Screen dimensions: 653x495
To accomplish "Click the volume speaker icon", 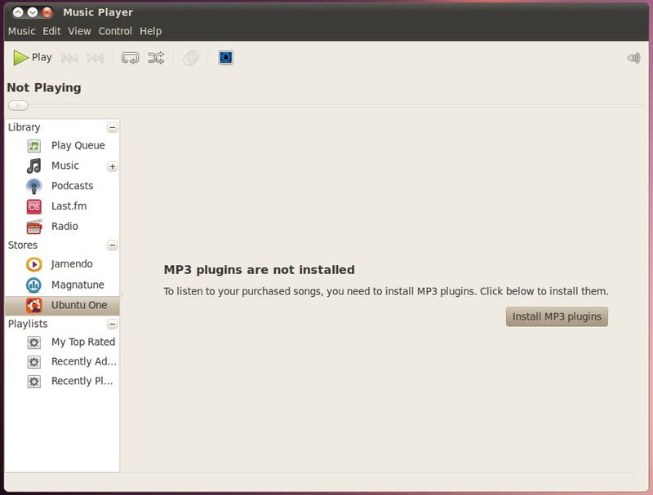I will tap(633, 58).
